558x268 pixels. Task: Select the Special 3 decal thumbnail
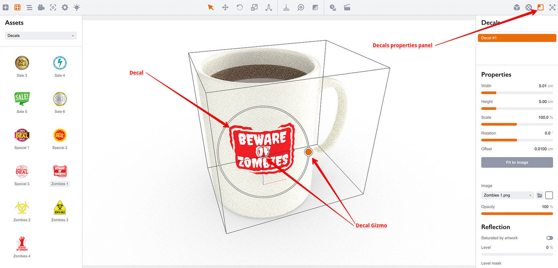click(x=22, y=171)
